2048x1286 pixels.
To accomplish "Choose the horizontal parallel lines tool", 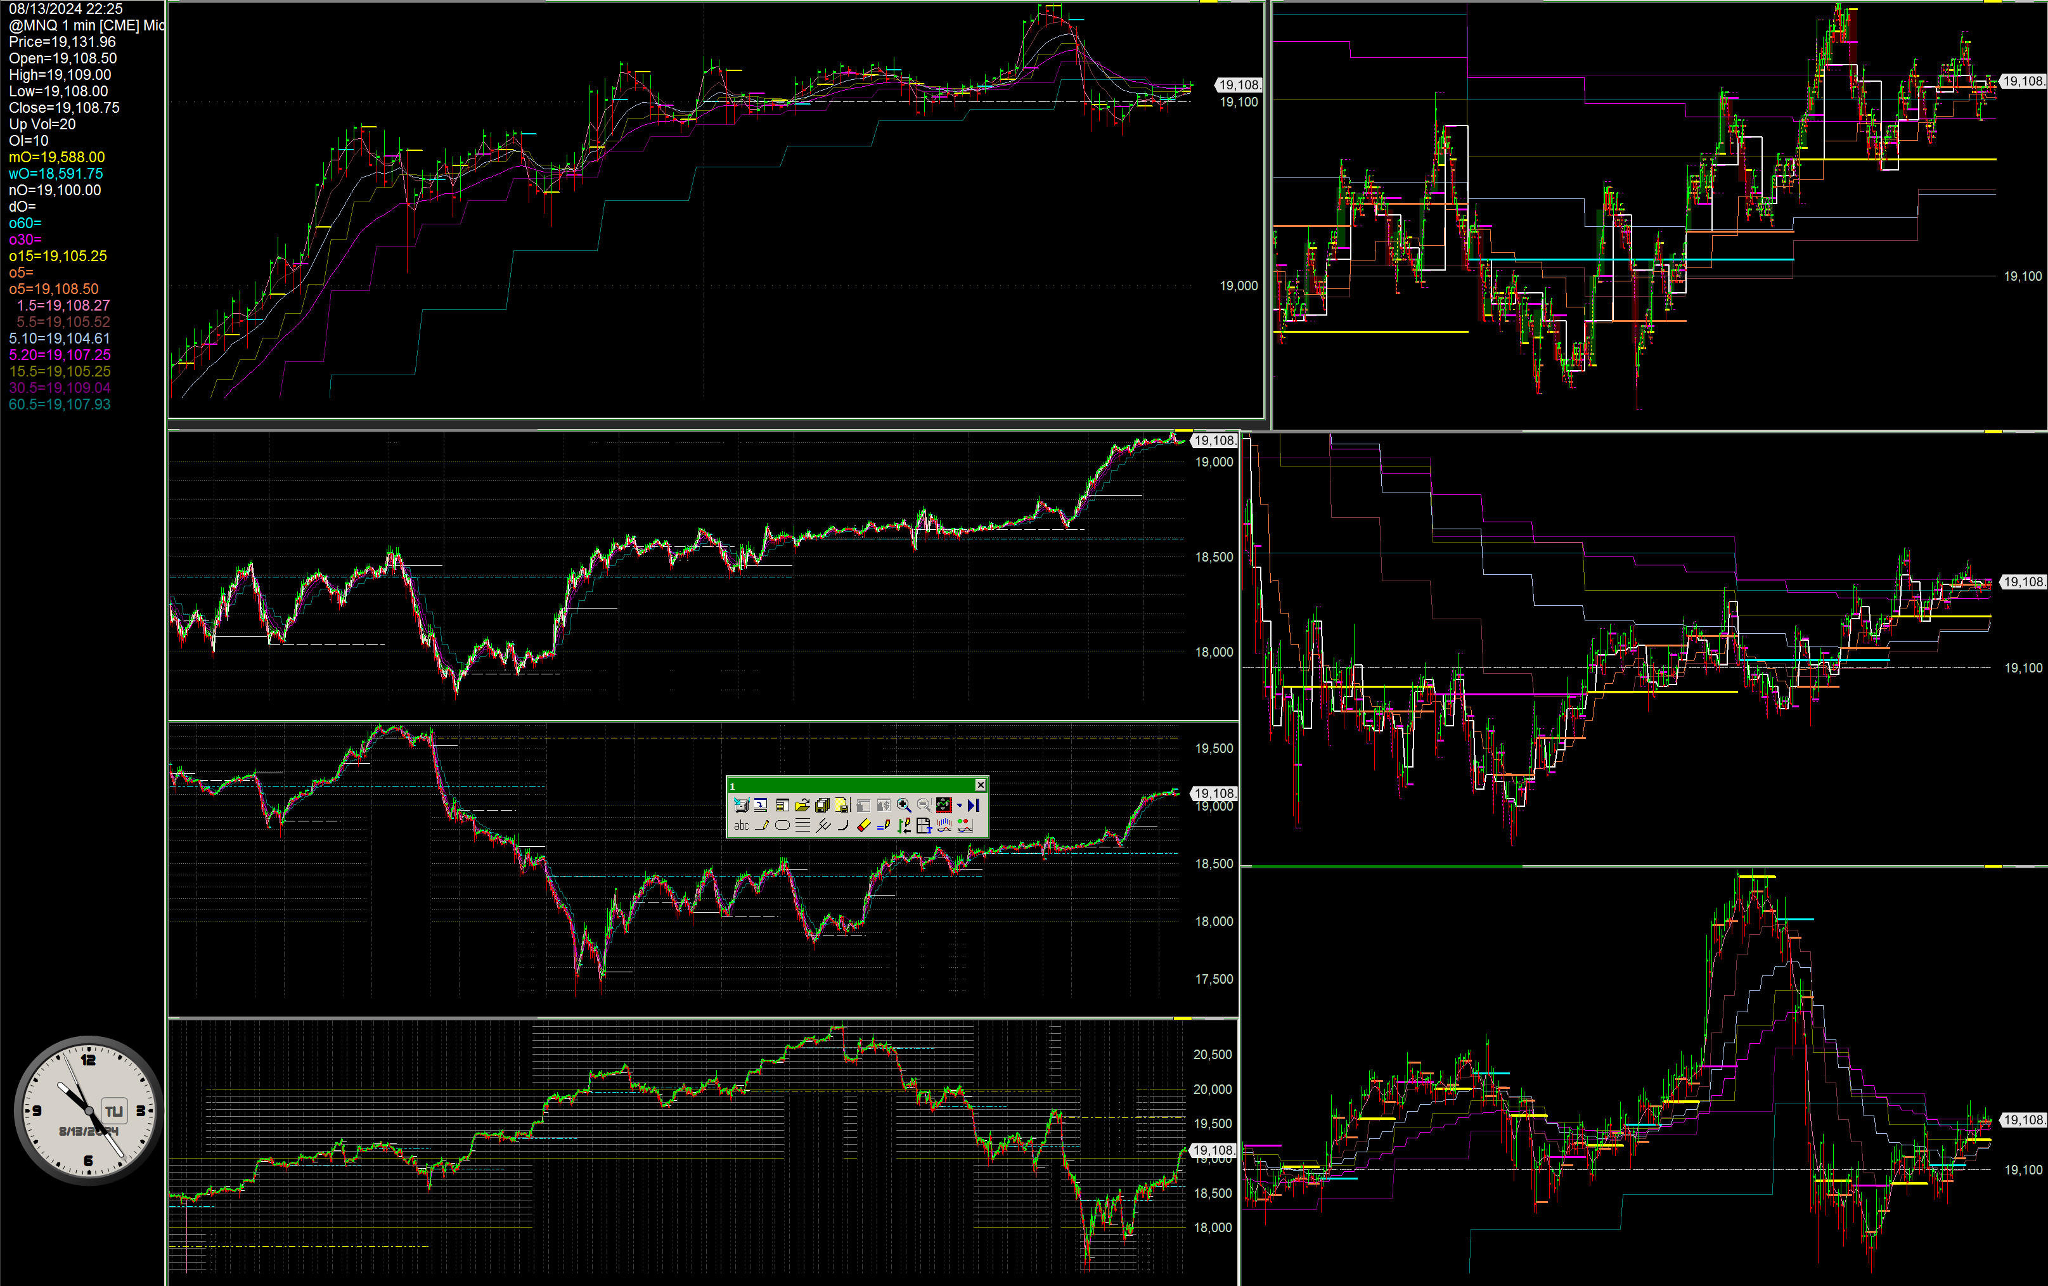I will [803, 825].
